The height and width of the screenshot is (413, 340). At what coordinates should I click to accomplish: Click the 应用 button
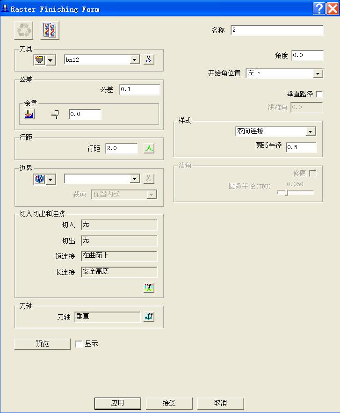117,403
